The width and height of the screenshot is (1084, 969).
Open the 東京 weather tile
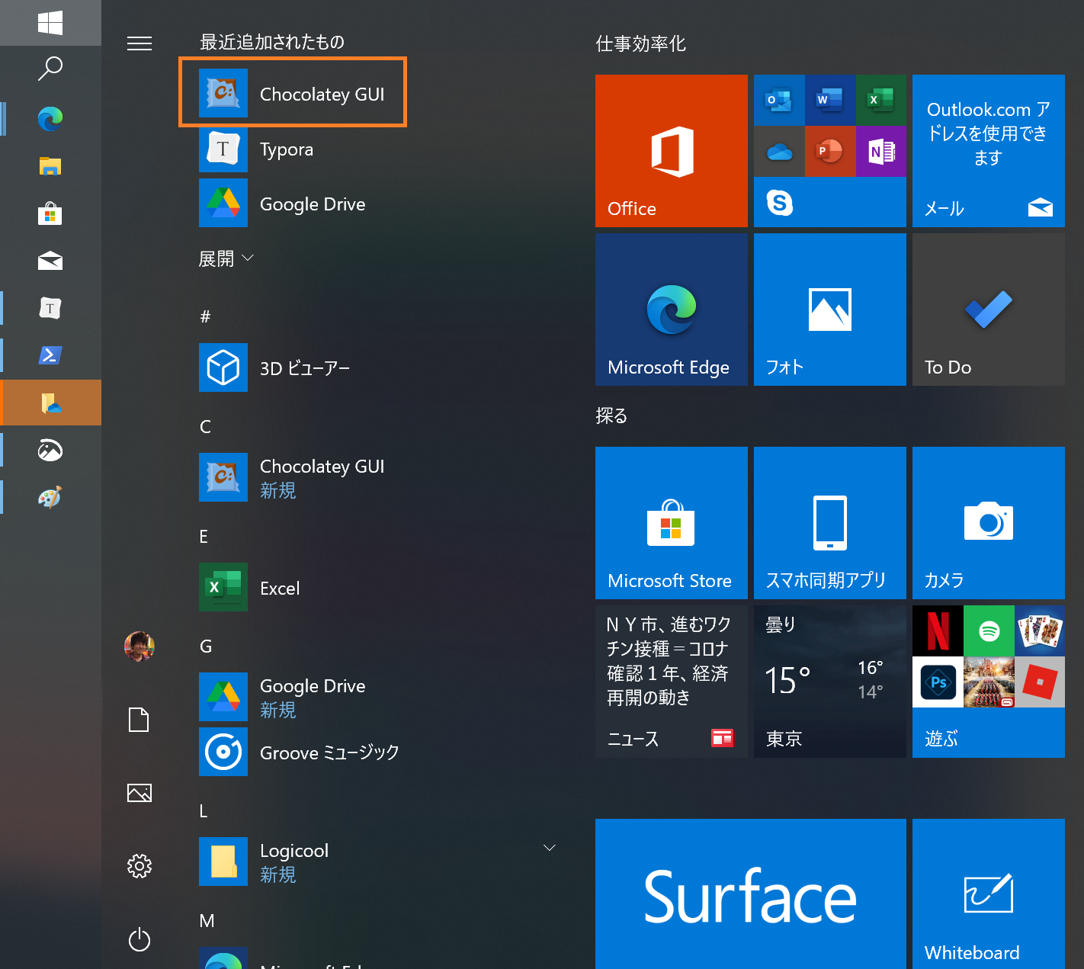coord(830,682)
